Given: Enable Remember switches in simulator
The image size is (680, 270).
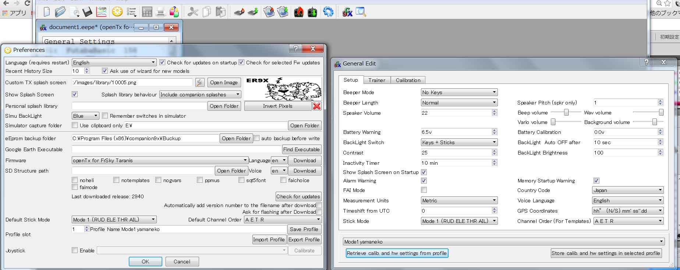Looking at the screenshot, I should point(105,116).
